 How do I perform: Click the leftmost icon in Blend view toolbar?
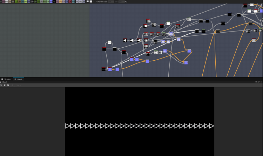pos(1,85)
